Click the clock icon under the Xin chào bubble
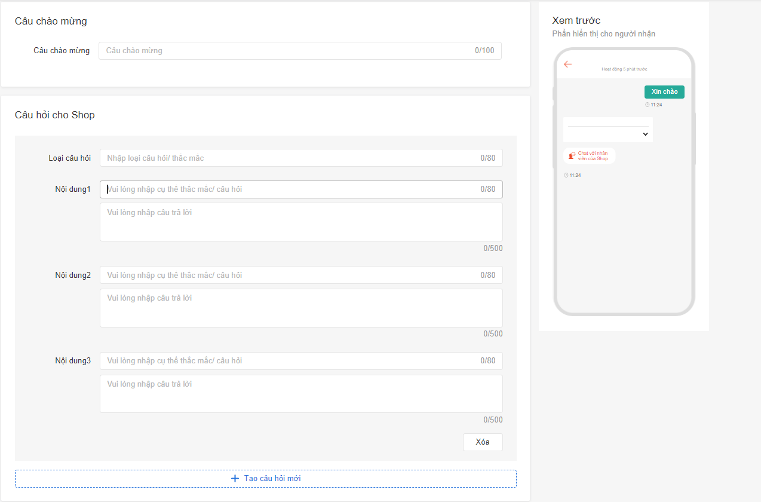 tap(647, 105)
